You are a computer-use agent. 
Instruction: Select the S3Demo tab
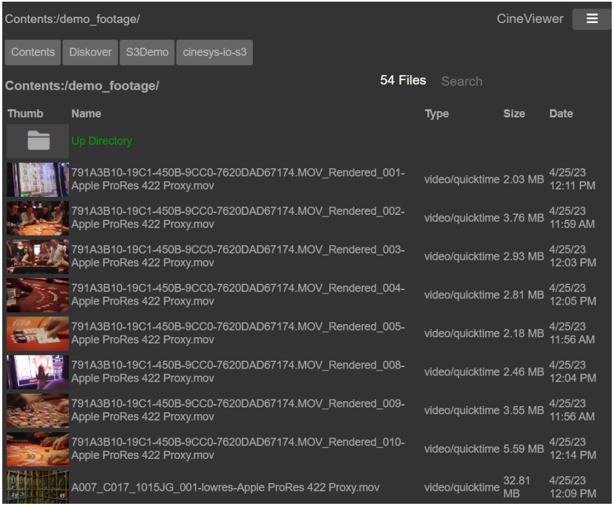[147, 52]
